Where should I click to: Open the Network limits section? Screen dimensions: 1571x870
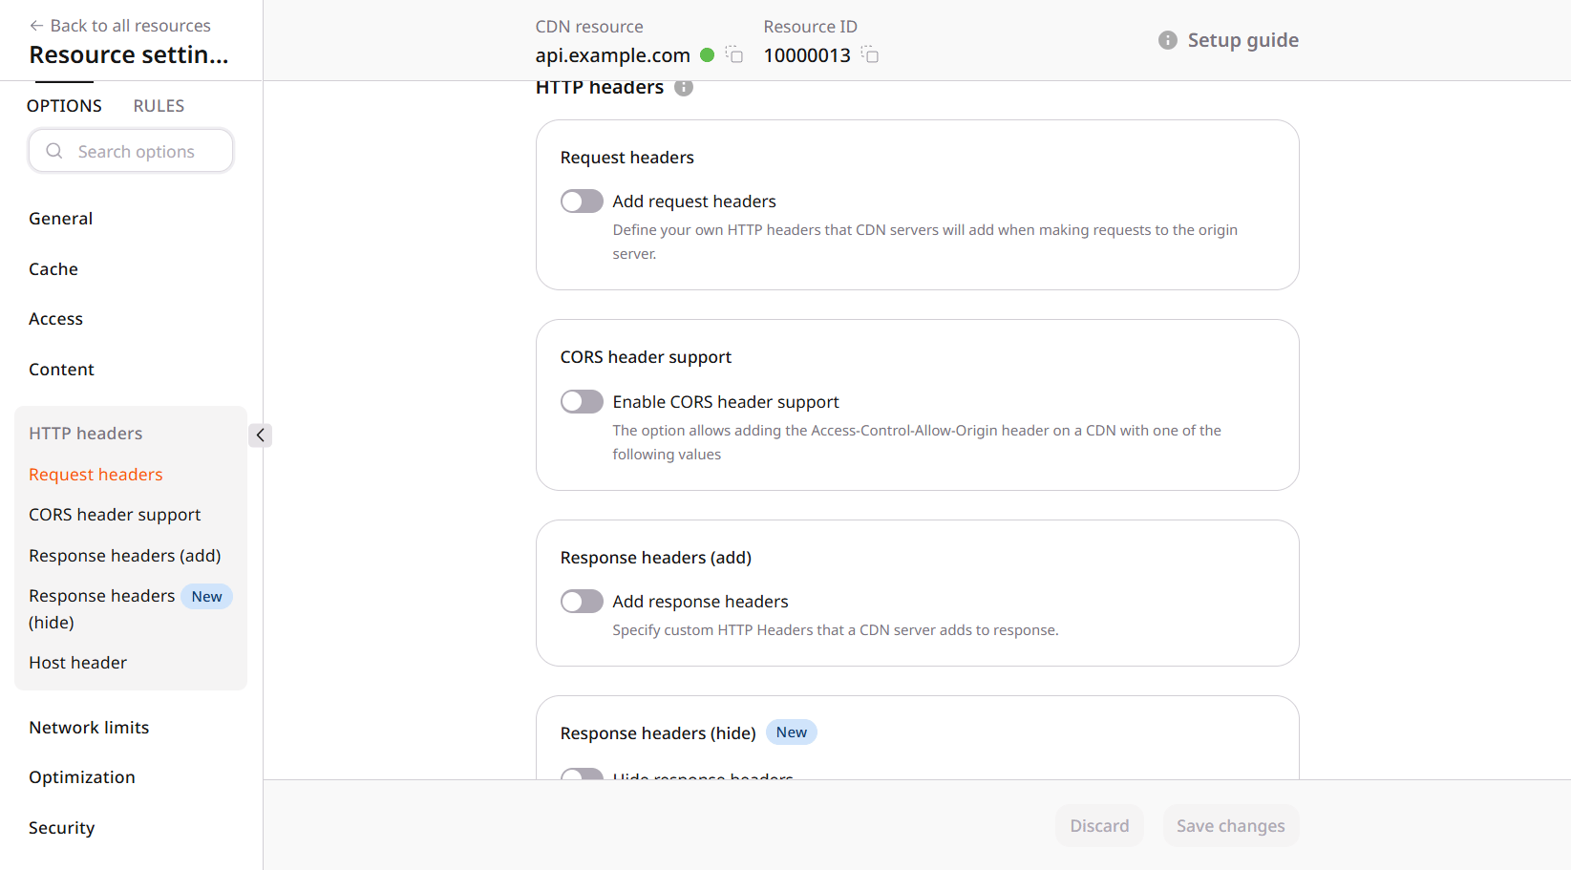coord(89,728)
